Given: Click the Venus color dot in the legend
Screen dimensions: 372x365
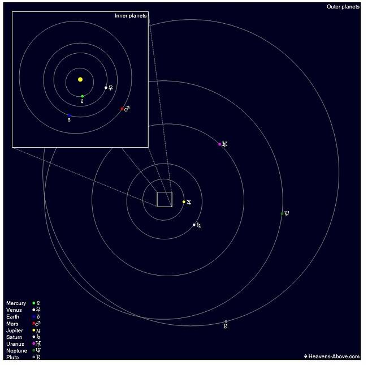Looking at the screenshot, I should coord(34,310).
